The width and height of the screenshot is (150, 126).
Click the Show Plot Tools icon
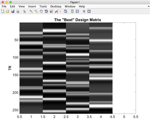[x=89, y=11]
